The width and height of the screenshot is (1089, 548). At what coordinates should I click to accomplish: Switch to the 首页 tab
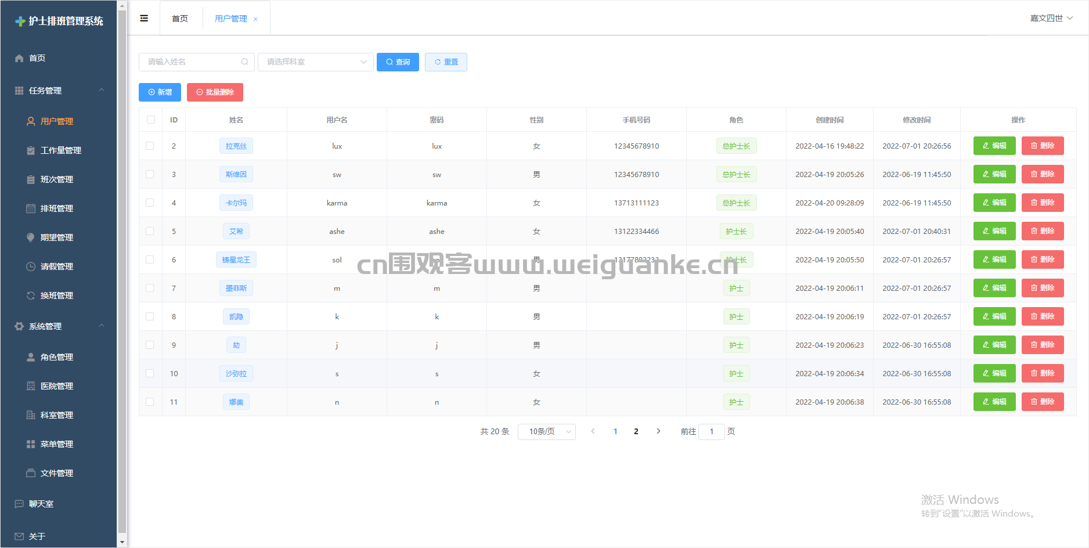point(180,19)
